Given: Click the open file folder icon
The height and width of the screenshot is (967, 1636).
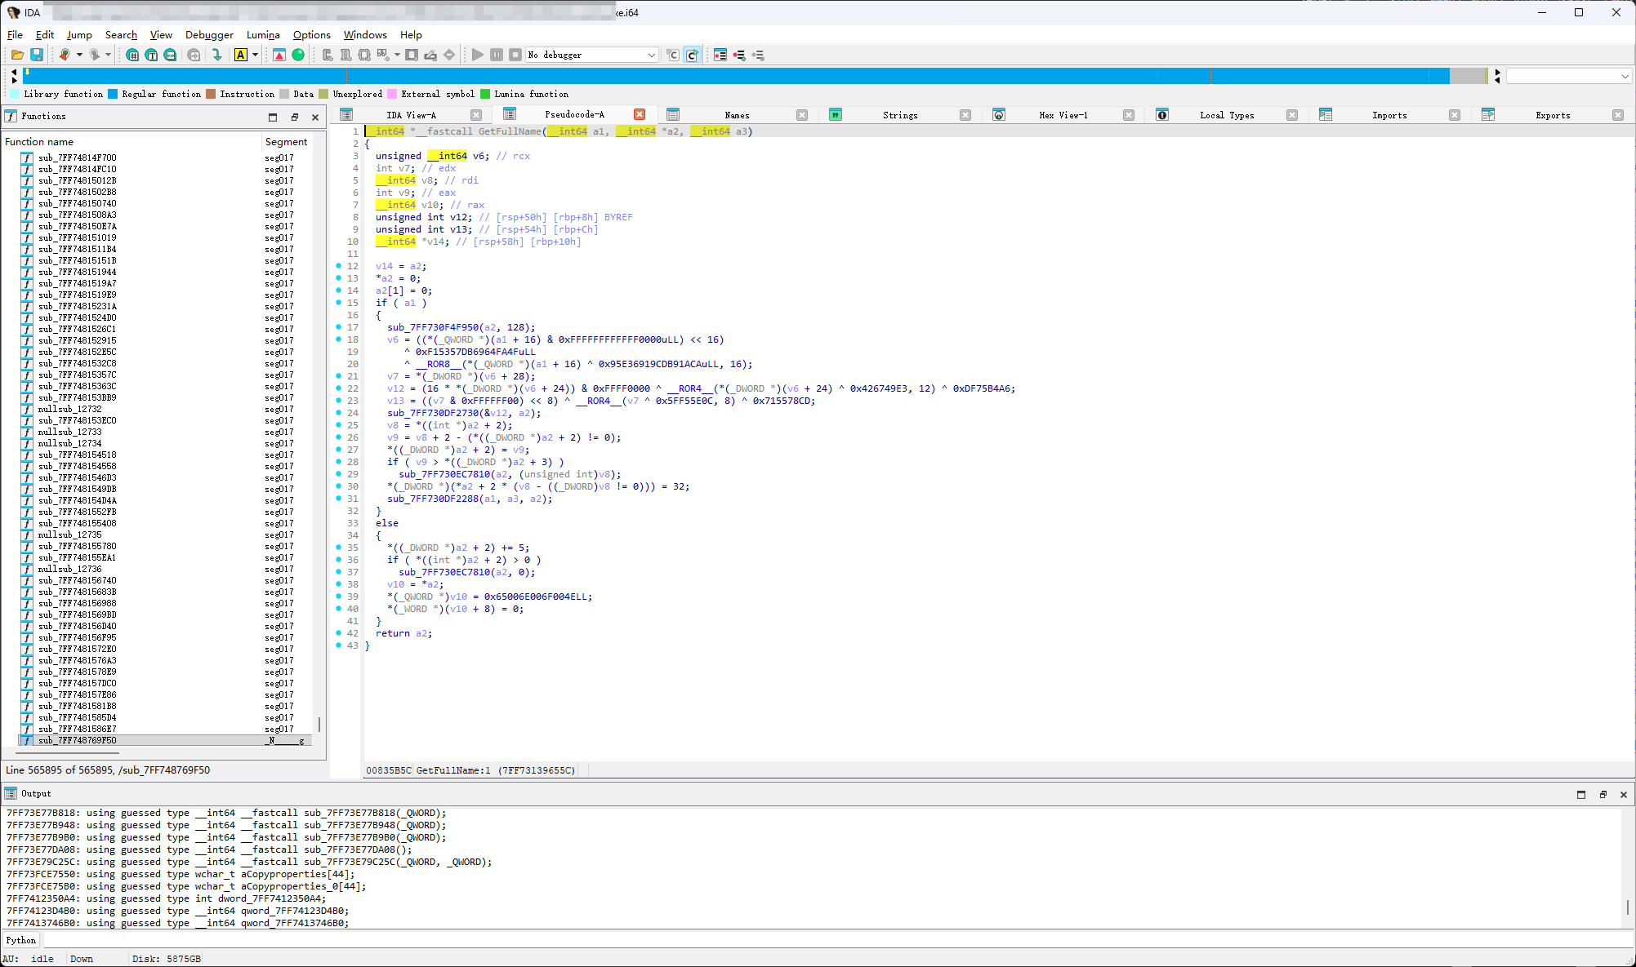Looking at the screenshot, I should pos(17,55).
